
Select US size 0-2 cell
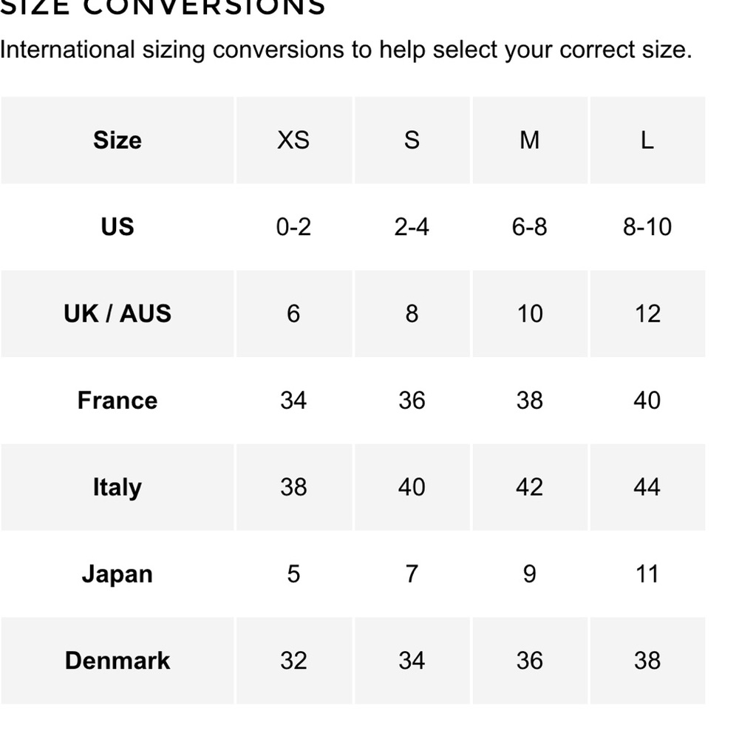pyautogui.click(x=294, y=227)
